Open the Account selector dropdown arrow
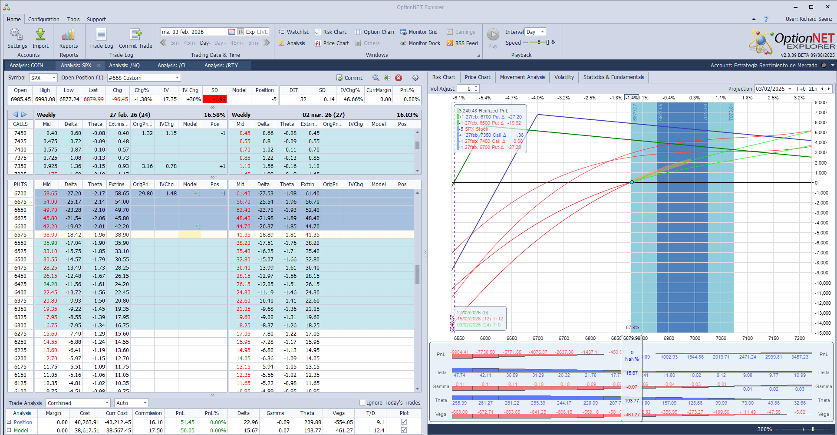The image size is (837, 435). pos(833,66)
